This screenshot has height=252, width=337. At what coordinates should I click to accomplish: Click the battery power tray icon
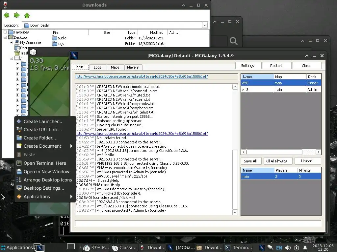tap(297, 248)
